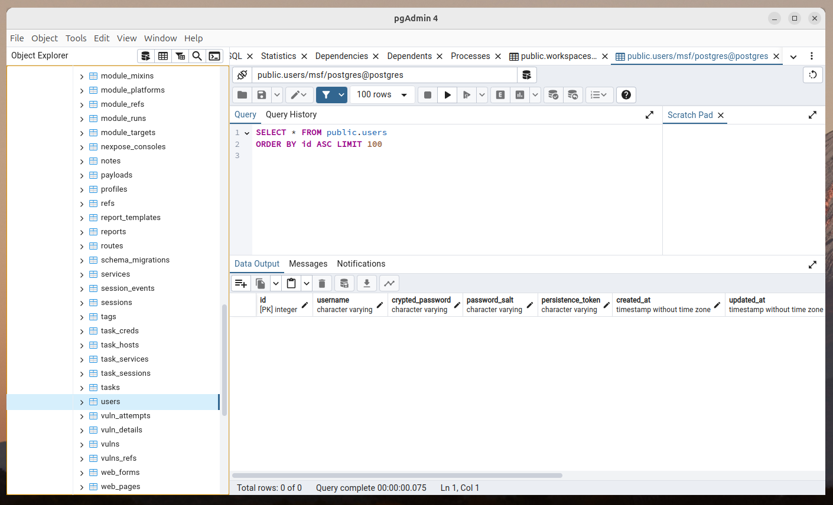Click inside the Scratch Pad text area
The height and width of the screenshot is (505, 833).
tap(744, 189)
